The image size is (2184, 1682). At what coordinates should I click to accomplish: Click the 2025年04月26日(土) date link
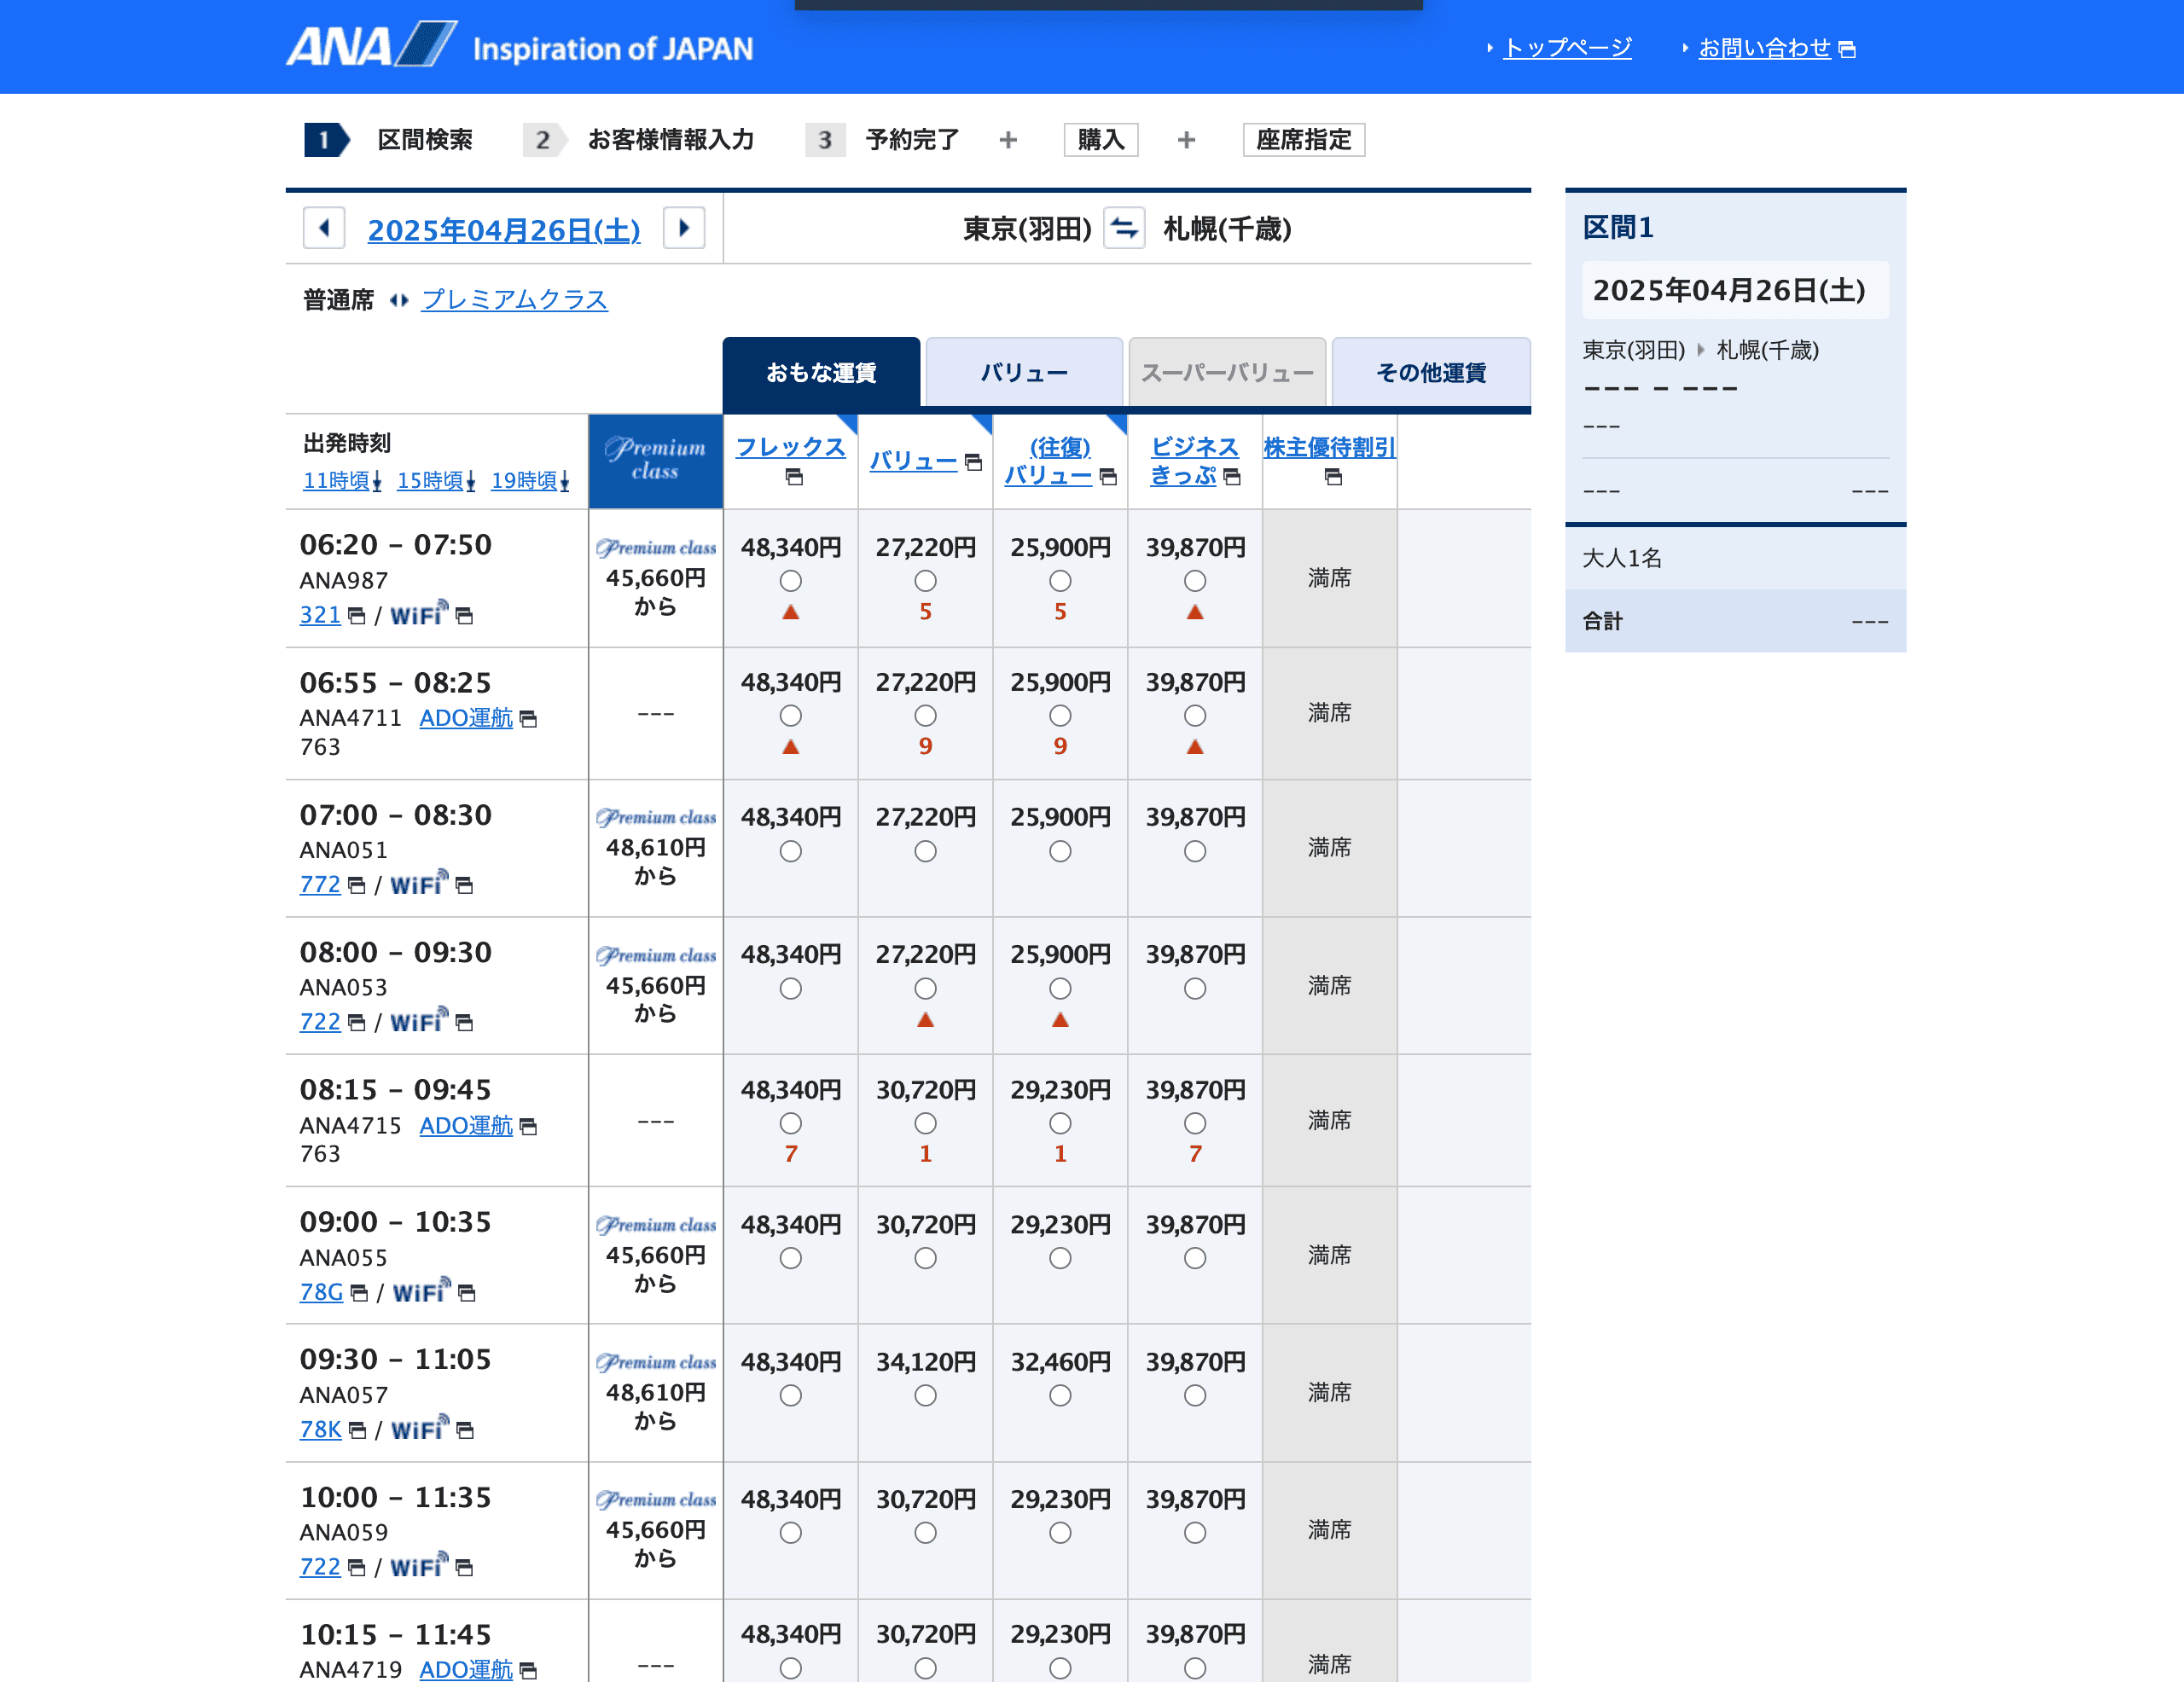503,230
